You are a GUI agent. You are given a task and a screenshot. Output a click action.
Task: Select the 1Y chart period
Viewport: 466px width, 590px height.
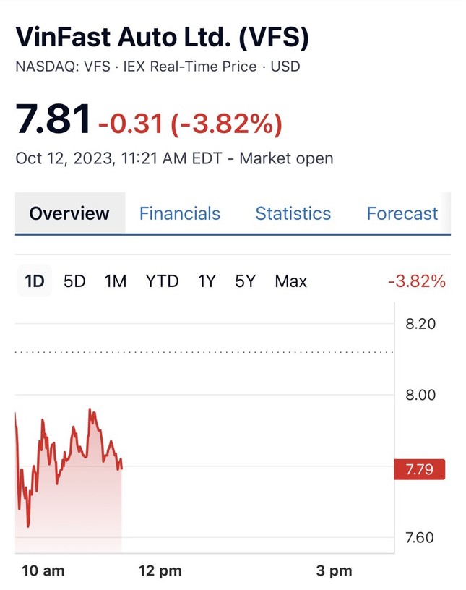[207, 281]
